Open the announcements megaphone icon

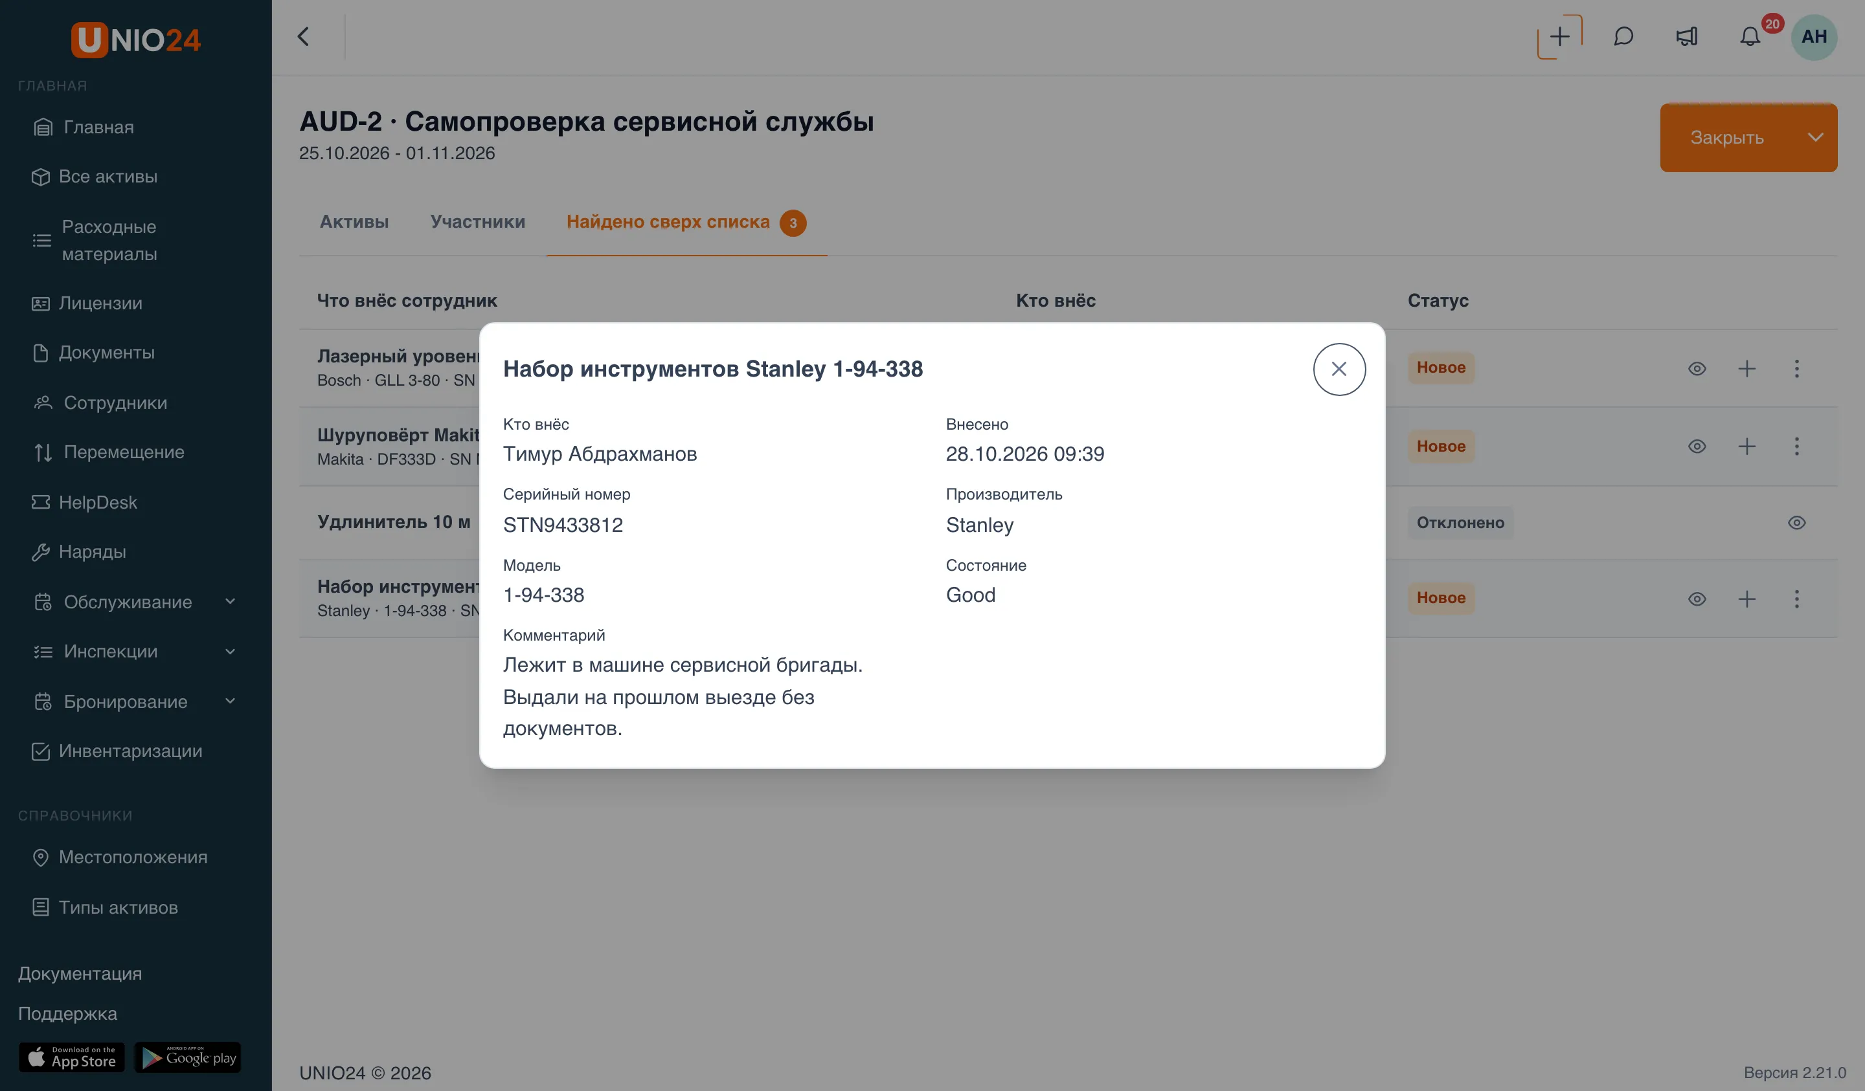(1687, 36)
